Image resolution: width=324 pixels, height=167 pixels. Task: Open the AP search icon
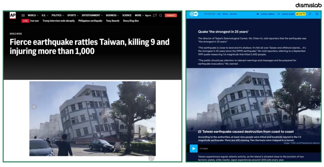[x=160, y=15]
